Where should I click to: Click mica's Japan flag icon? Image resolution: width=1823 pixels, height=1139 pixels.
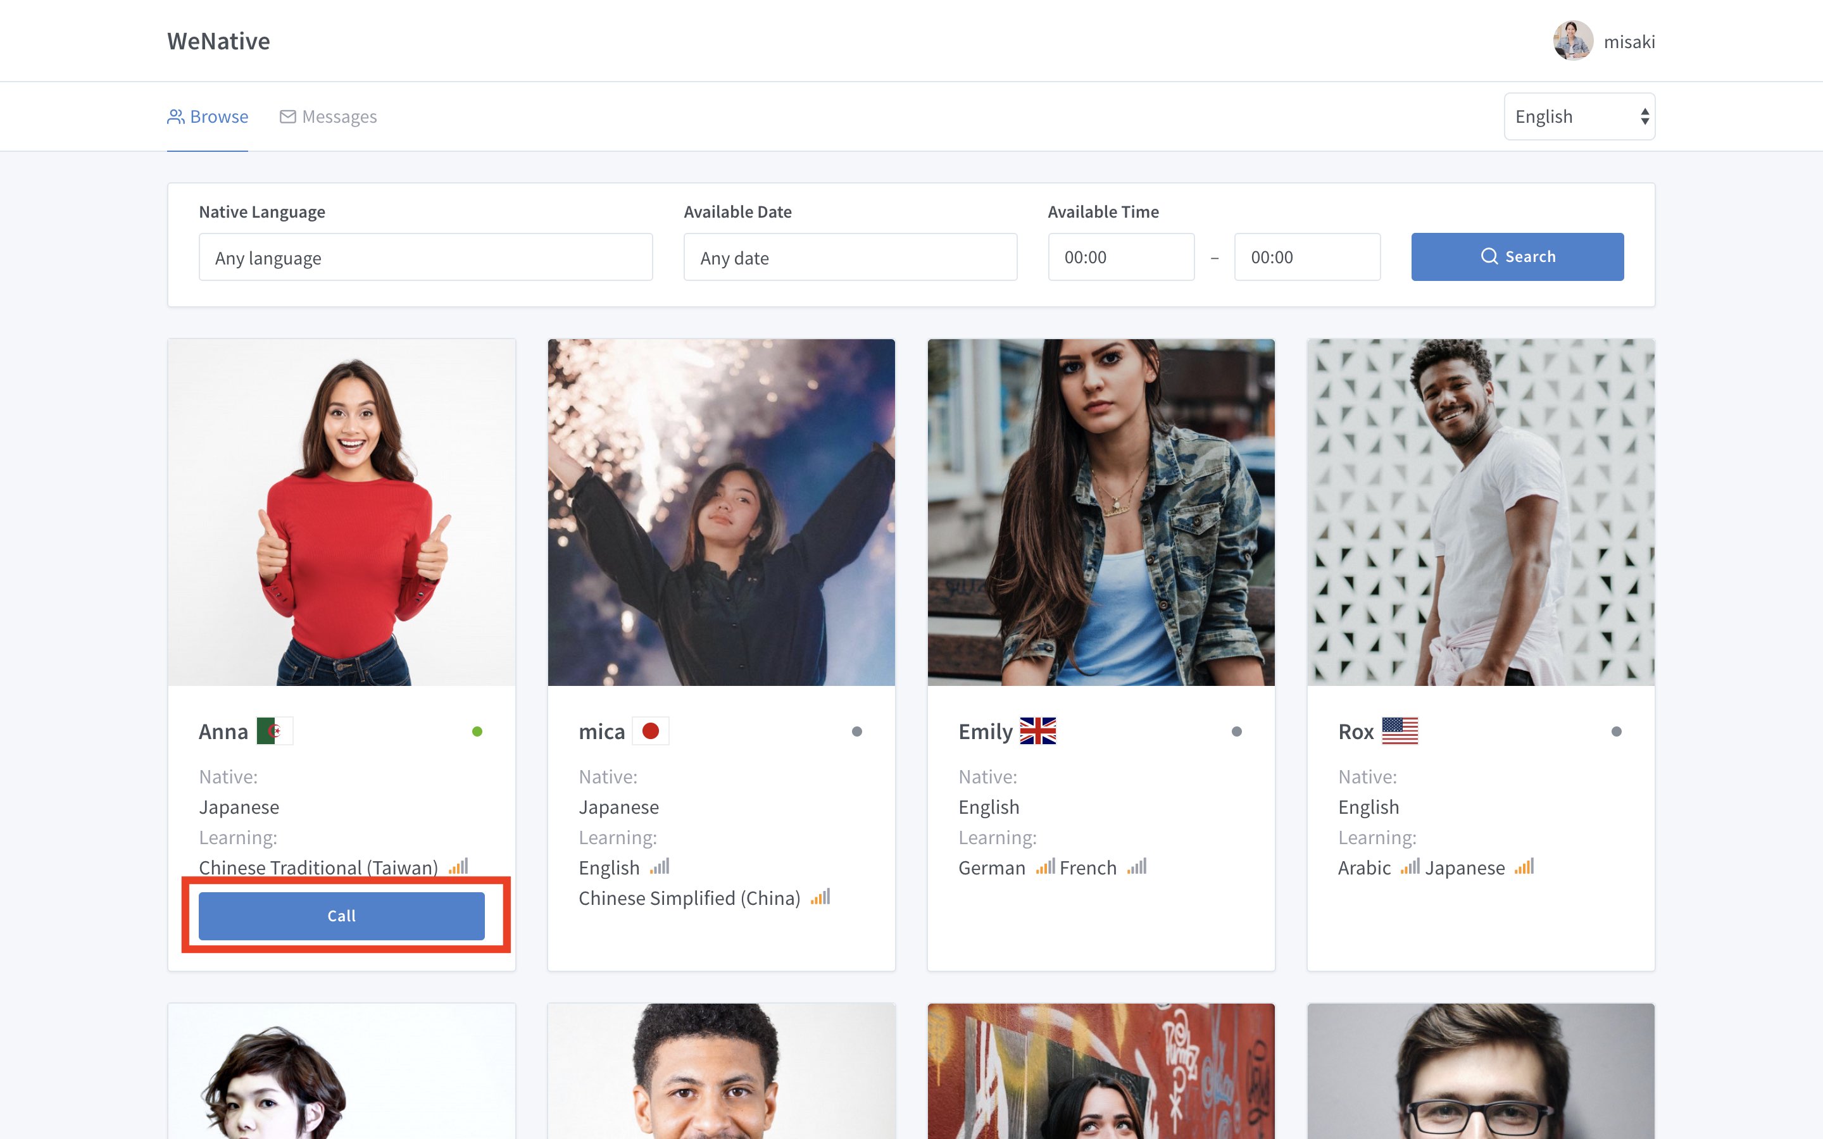650,731
